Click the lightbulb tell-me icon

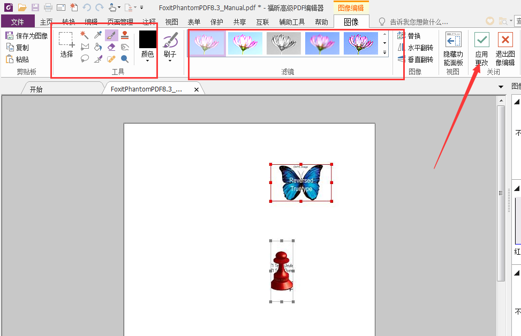(x=382, y=22)
